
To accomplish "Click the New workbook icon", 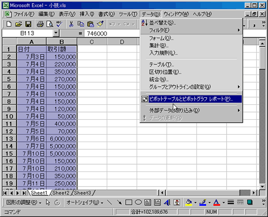I will [9, 24].
